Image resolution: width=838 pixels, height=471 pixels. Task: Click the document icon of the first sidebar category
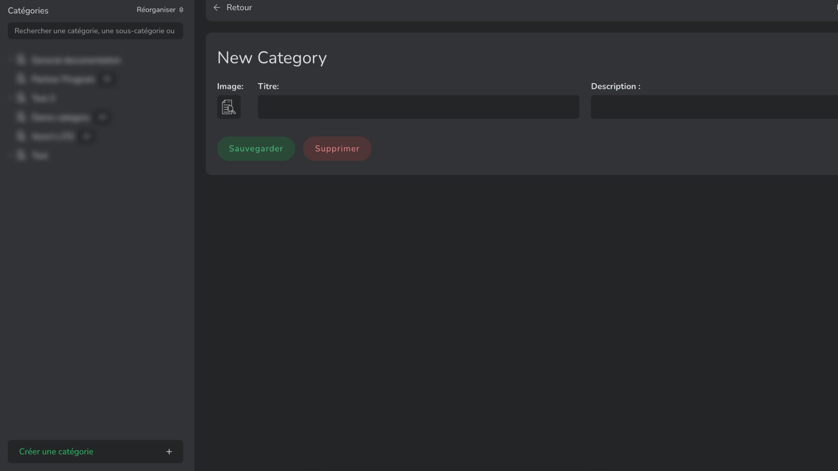coord(20,60)
